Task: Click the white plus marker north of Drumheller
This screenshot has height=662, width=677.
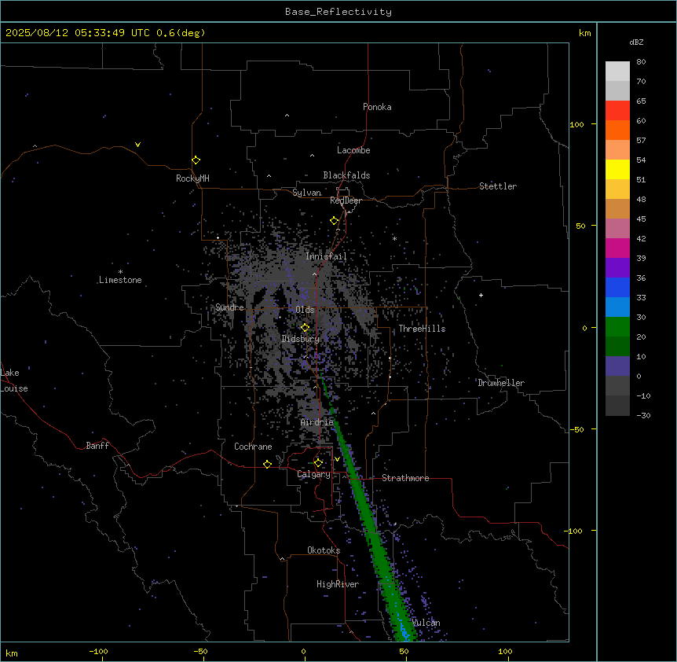Action: (x=481, y=295)
